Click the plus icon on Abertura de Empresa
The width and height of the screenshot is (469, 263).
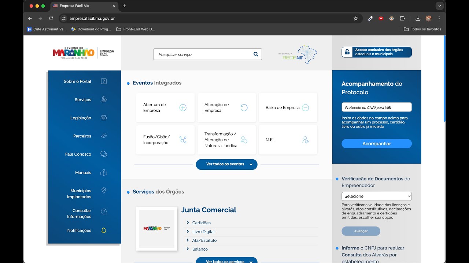[x=183, y=108]
